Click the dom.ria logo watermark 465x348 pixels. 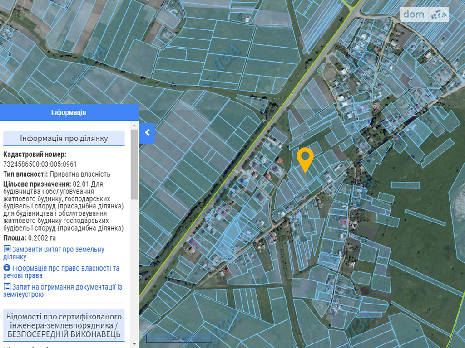424,14
